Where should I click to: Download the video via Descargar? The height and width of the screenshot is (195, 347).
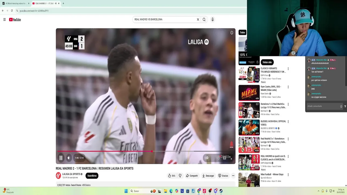(208, 176)
